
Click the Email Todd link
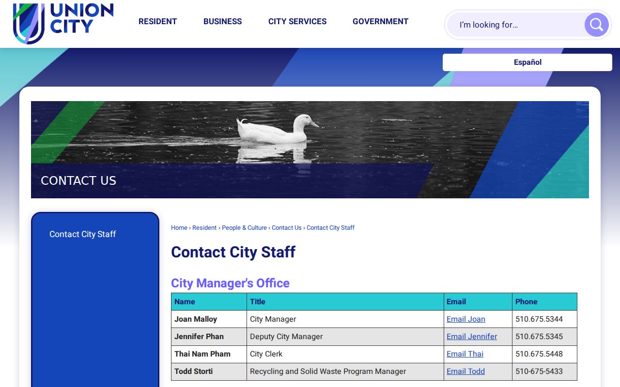coord(465,372)
